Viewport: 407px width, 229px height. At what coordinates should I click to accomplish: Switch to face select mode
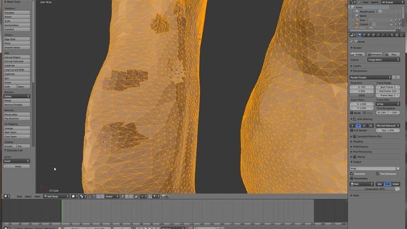tap(131, 197)
